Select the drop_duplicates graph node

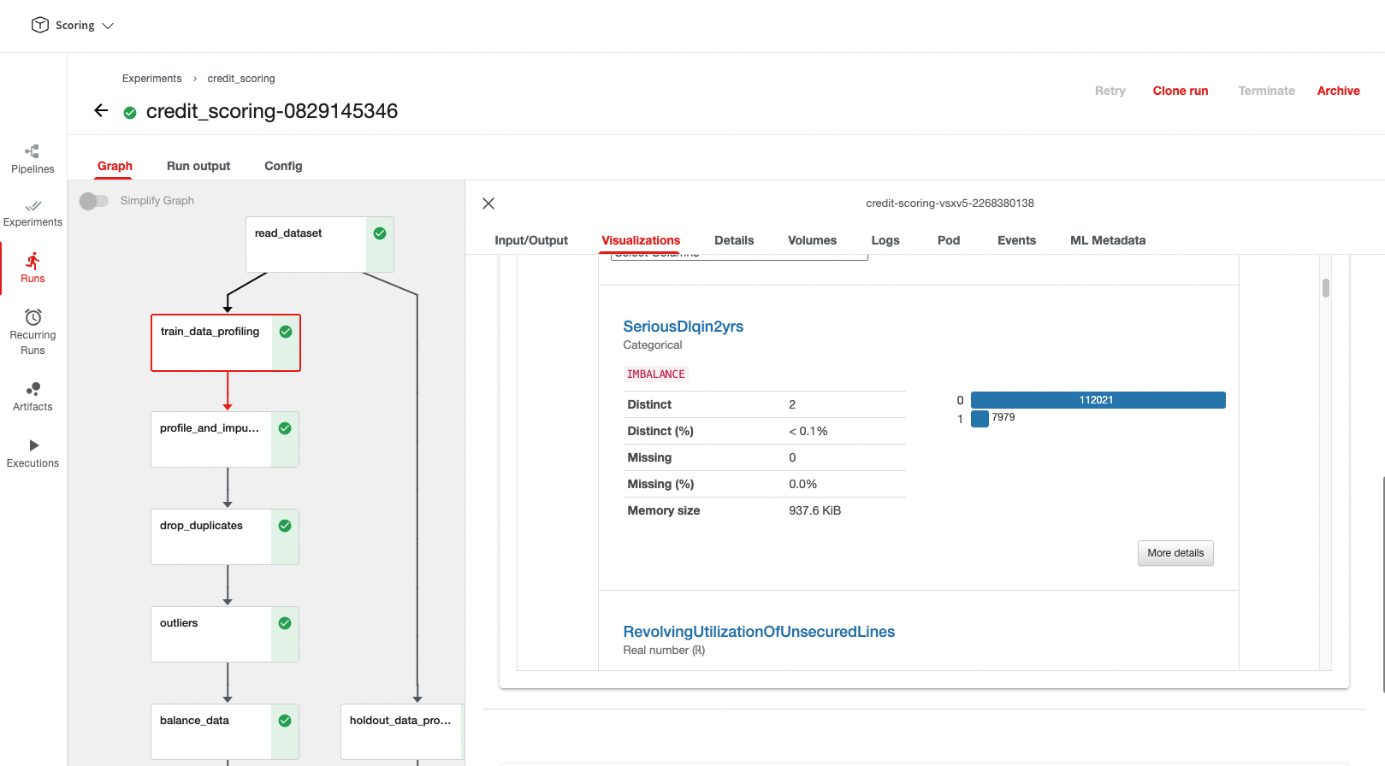[x=225, y=537]
